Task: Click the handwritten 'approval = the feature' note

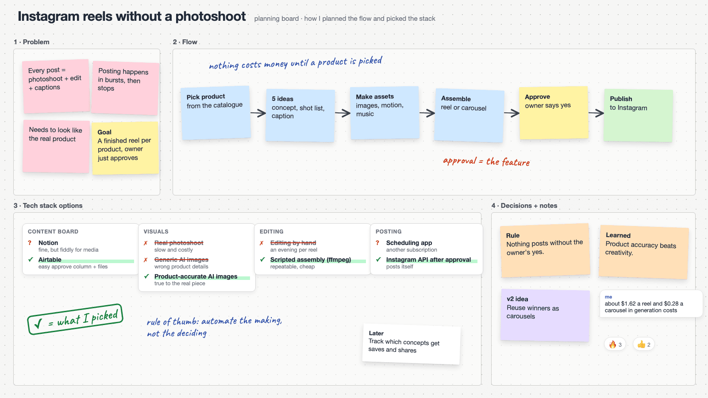Action: point(486,161)
